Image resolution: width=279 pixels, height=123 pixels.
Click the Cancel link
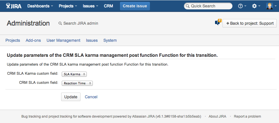91,97
